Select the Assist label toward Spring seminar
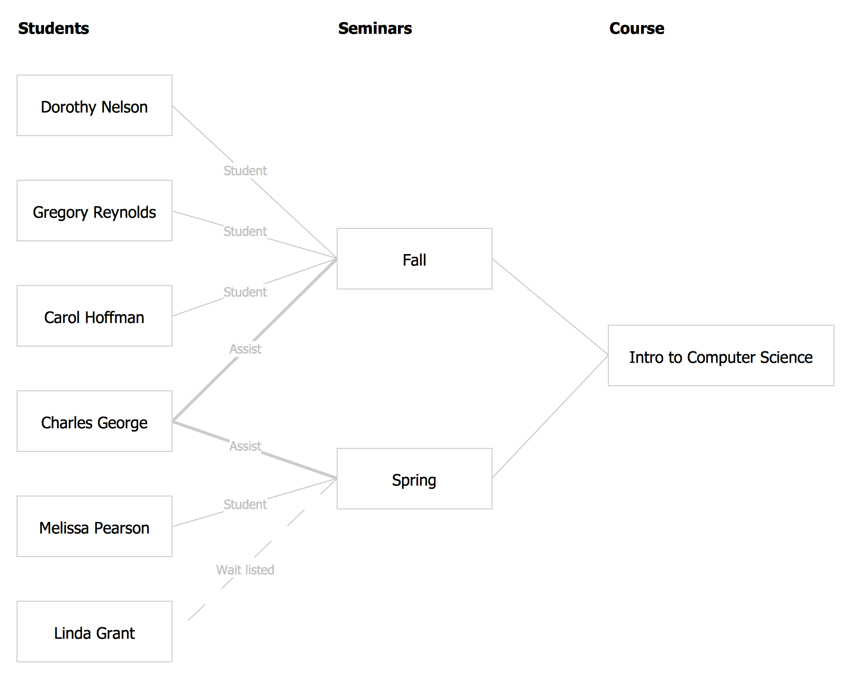The width and height of the screenshot is (849, 677). [x=245, y=446]
